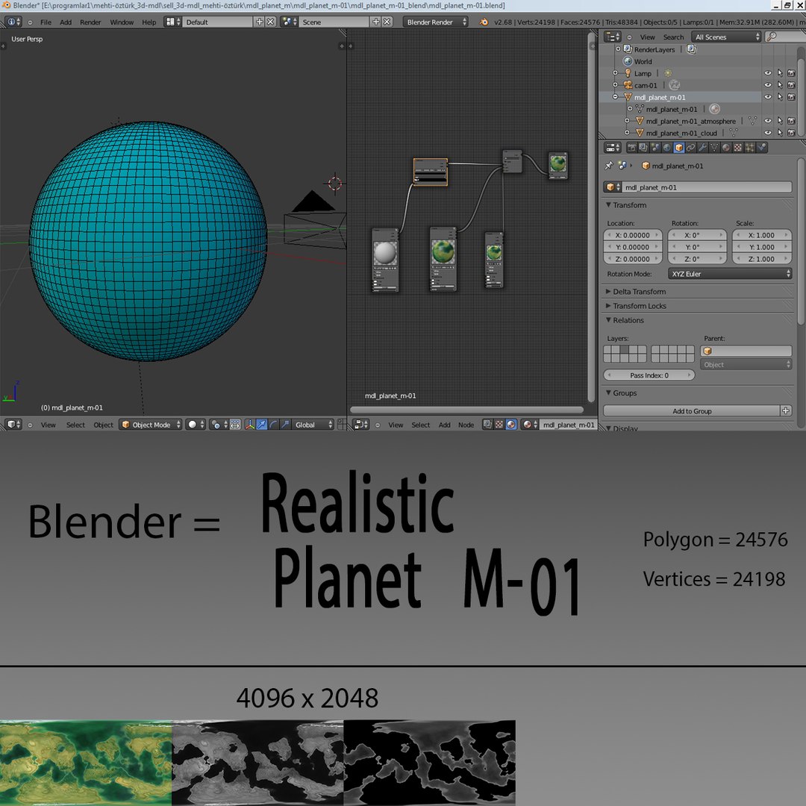Collapse the Transform panel

pyautogui.click(x=609, y=205)
